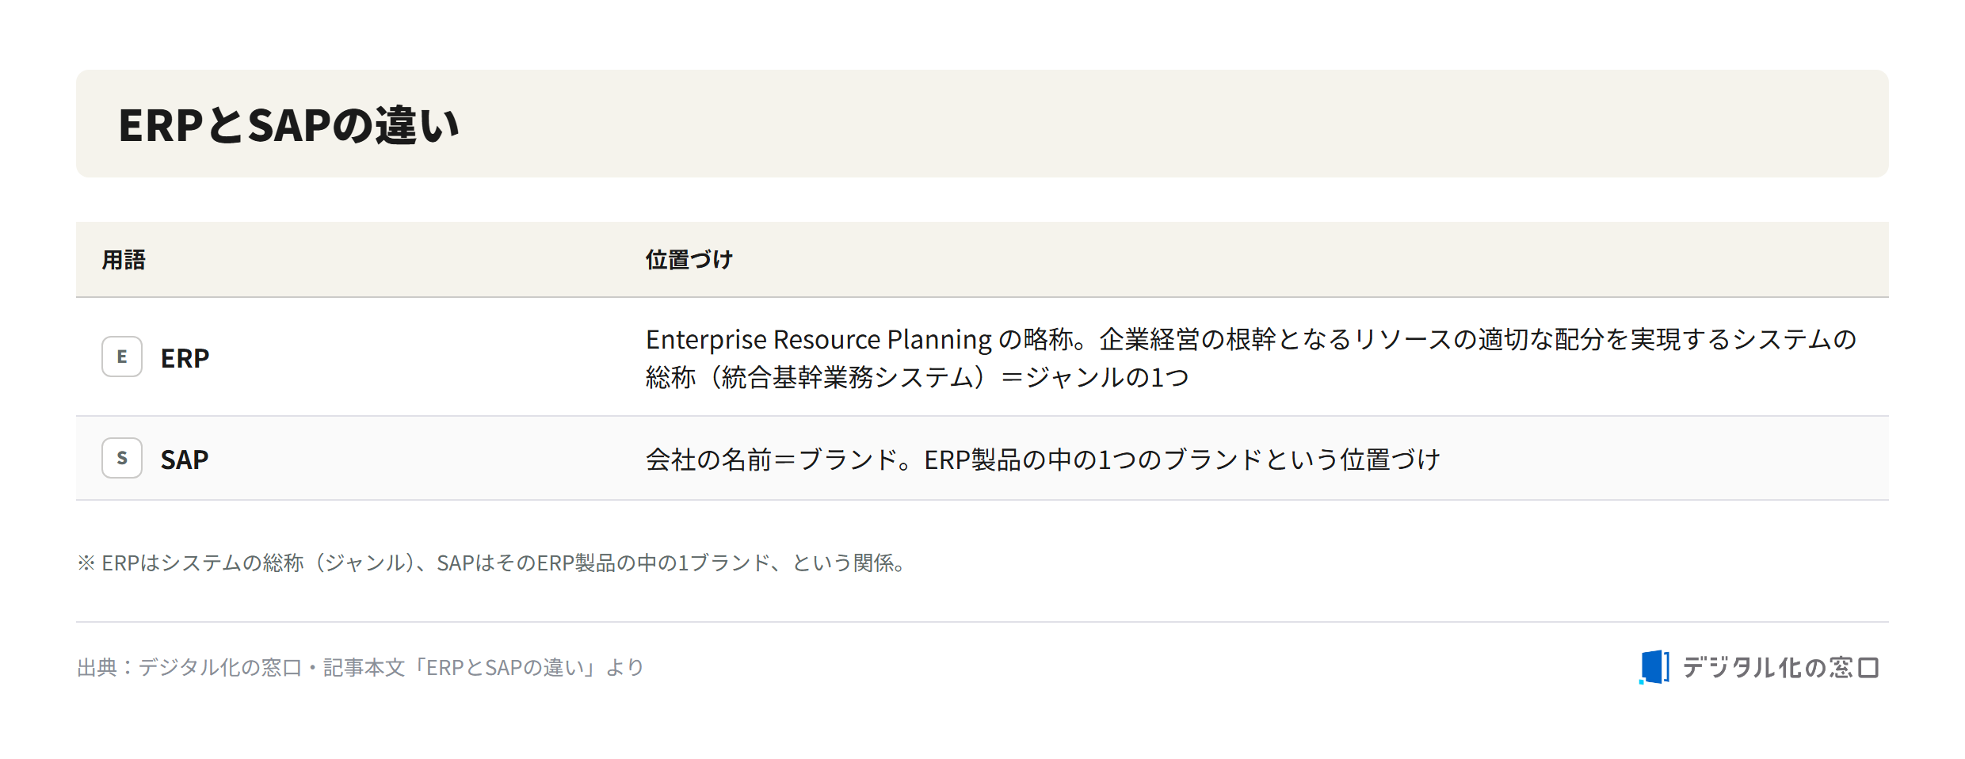
Task: Click the ※ footnote about ERP and SAP
Action: (x=492, y=563)
